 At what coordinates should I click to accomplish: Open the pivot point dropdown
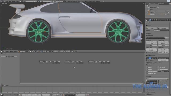coord(35,51)
